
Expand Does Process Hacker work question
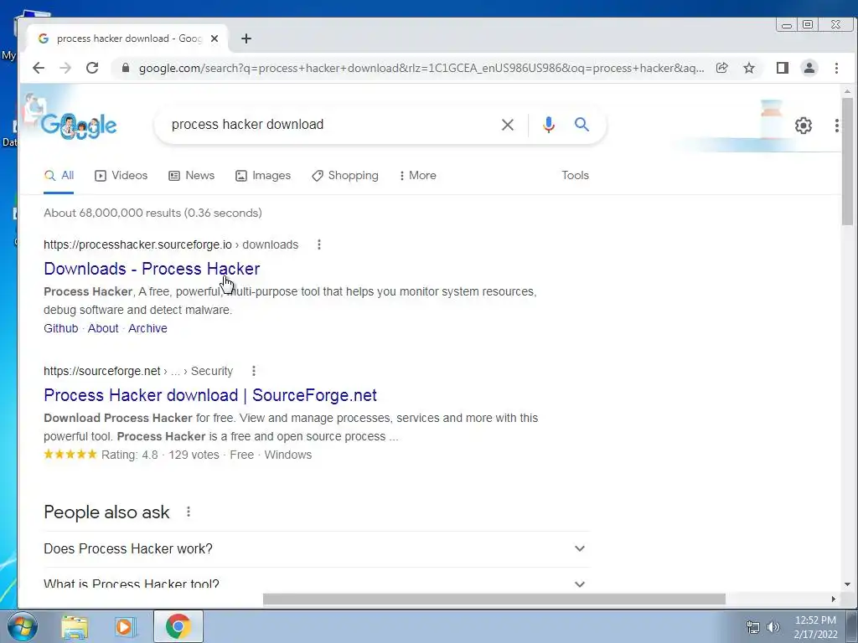[316, 549]
